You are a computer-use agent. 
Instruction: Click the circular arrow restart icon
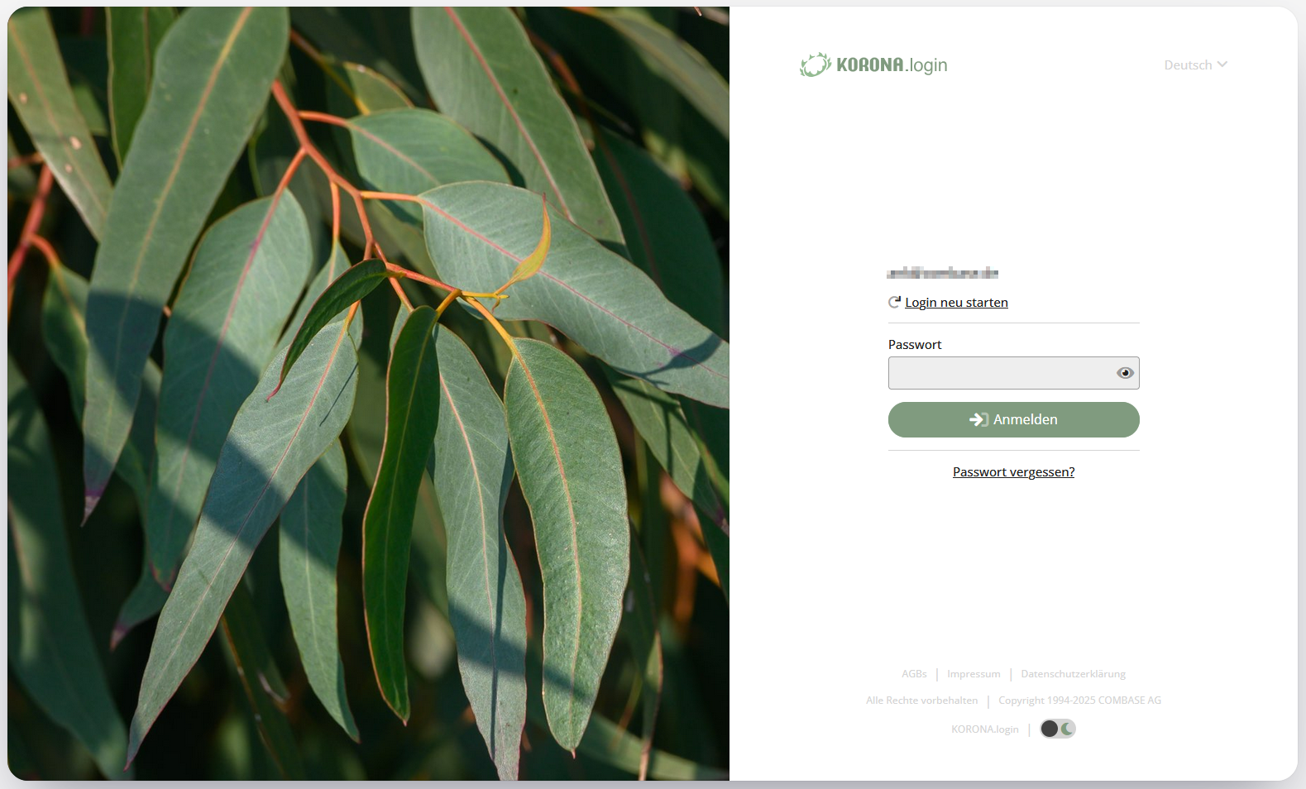point(894,302)
